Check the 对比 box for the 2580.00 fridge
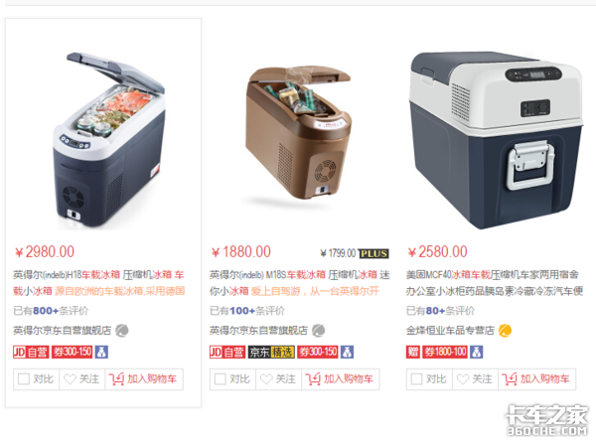The image size is (596, 442). coord(416,378)
